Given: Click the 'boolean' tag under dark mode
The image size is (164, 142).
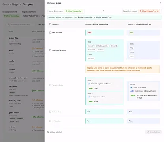Looking at the screenshot, I should [12, 92].
